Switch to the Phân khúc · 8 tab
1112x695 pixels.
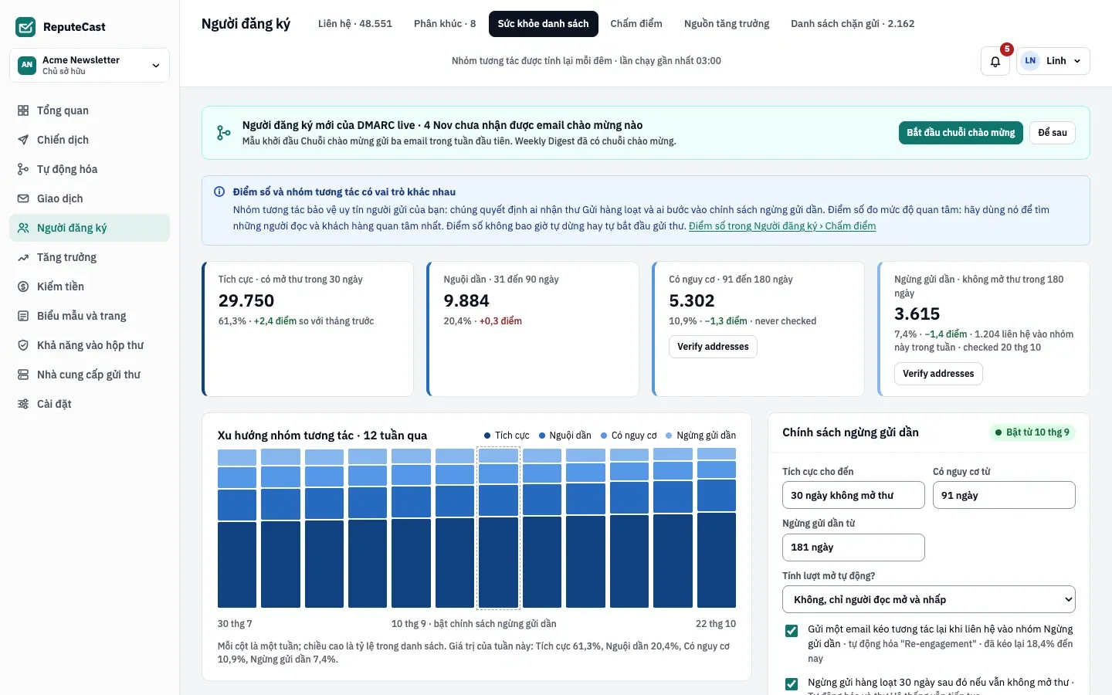point(445,24)
